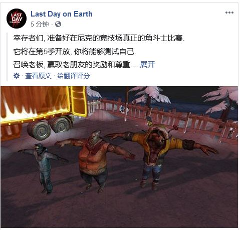The image size is (240, 230).
Task: Click the line mentioning 第5季开放
Action: click(x=75, y=51)
